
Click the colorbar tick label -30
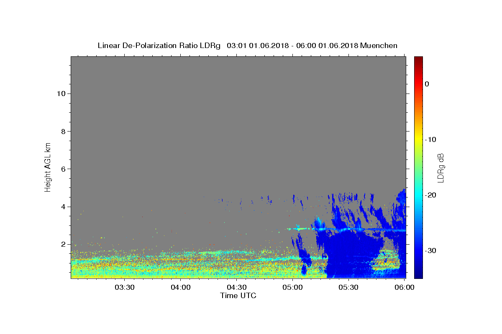(430, 250)
